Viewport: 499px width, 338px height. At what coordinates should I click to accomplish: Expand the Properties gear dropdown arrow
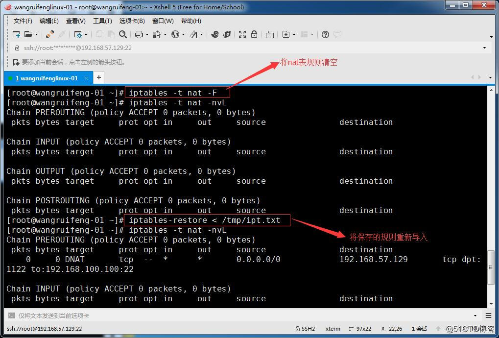pyautogui.click(x=86, y=34)
